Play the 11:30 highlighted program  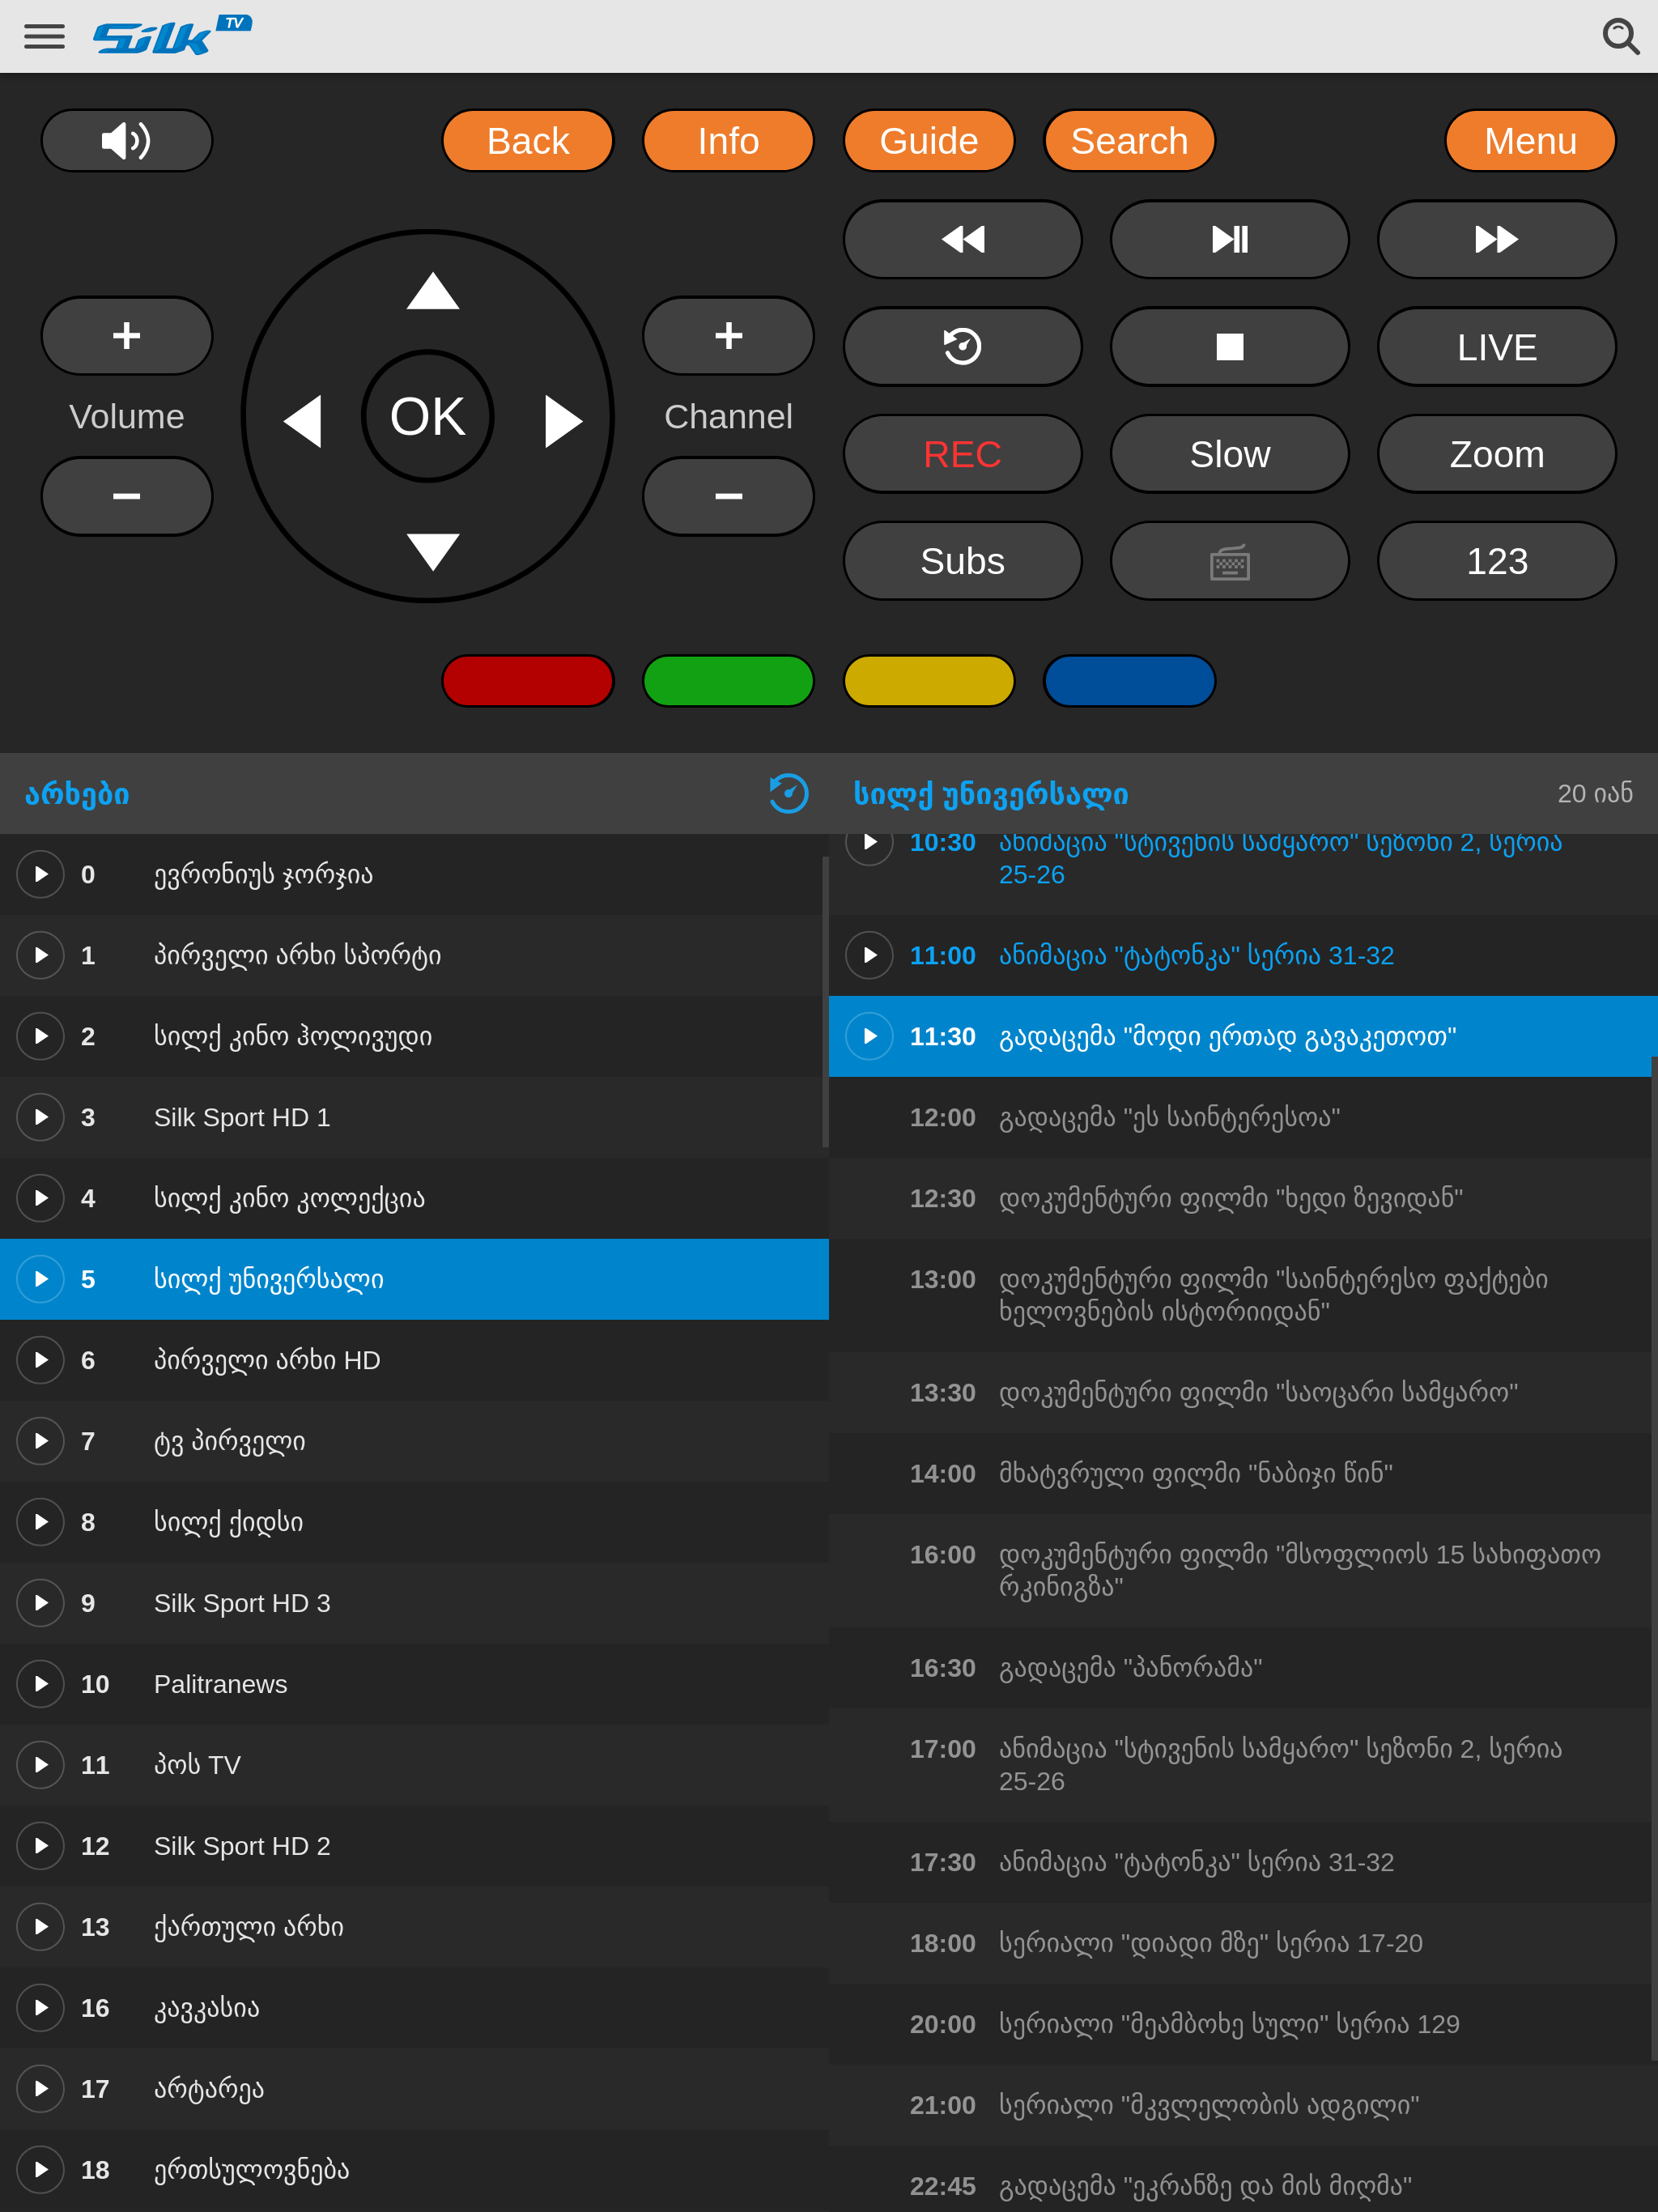(870, 1036)
